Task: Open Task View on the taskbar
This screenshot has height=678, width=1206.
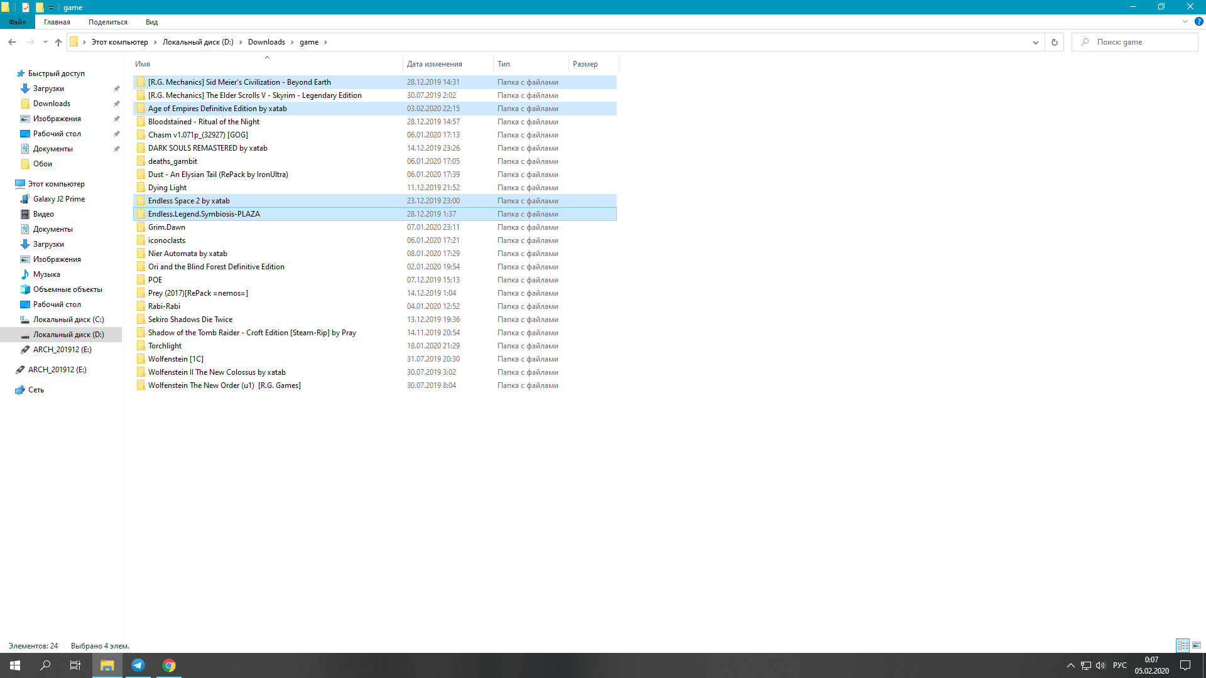Action: point(75,665)
